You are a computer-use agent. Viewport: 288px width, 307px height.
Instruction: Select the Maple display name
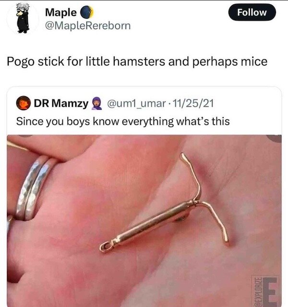[x=61, y=12]
